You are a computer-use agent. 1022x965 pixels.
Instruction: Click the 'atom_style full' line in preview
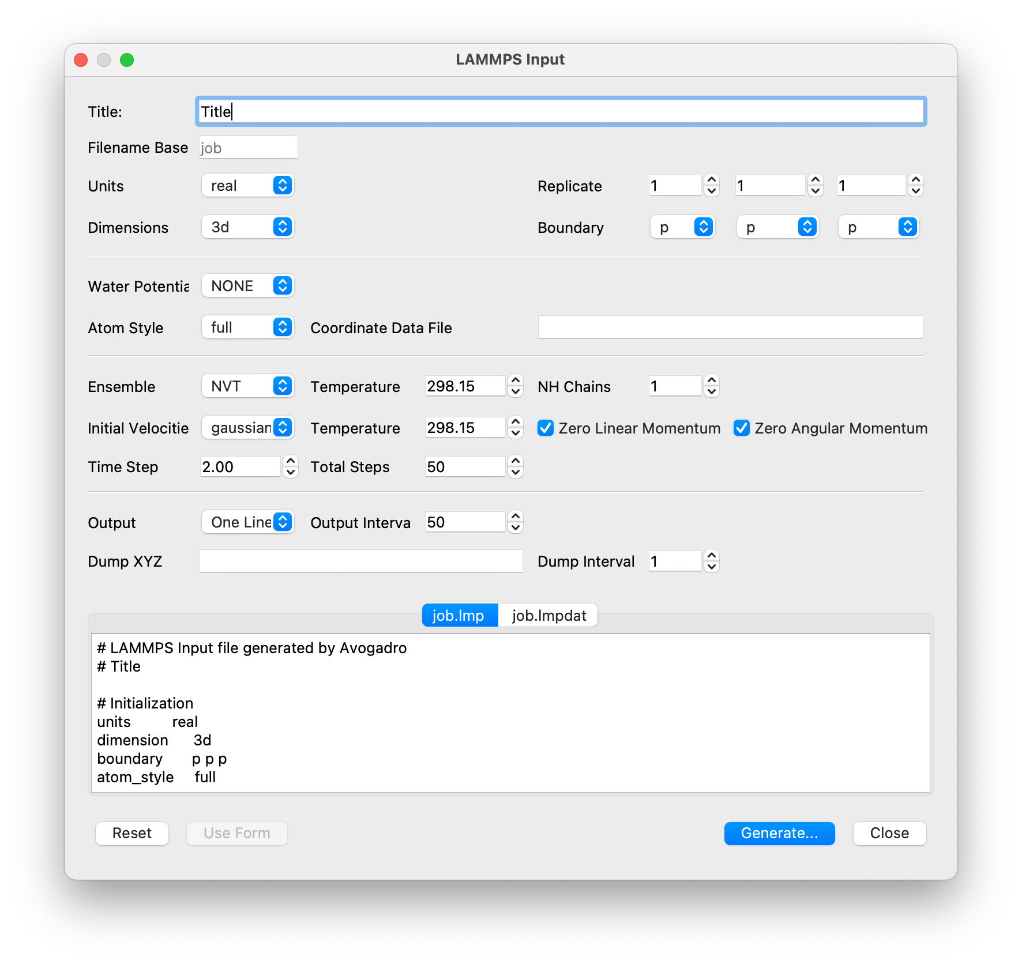(x=156, y=777)
